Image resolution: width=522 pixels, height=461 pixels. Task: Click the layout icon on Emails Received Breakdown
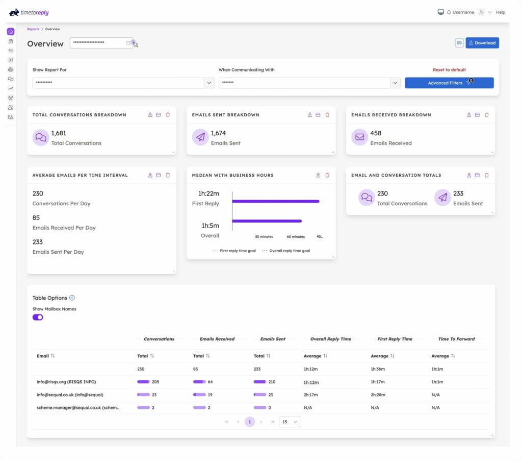click(x=477, y=115)
